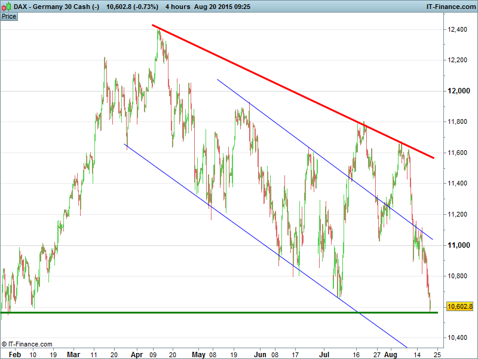
Task: Click the IT-Finance.com copyright at bottom left
Action: 27,344
